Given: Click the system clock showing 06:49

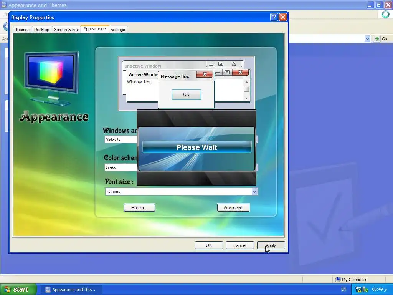Looking at the screenshot, I should (x=379, y=290).
